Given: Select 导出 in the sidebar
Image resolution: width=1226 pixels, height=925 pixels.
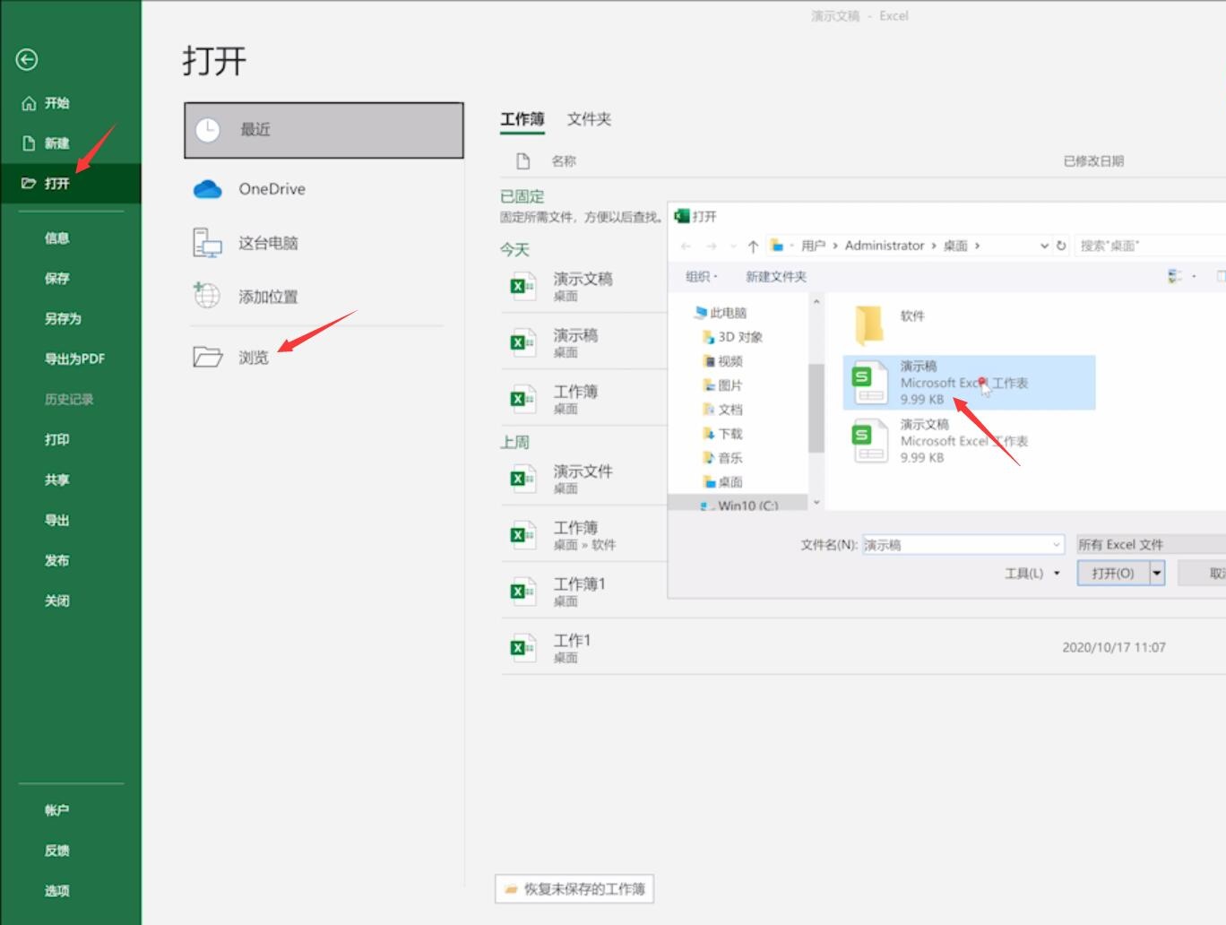Looking at the screenshot, I should coord(56,520).
